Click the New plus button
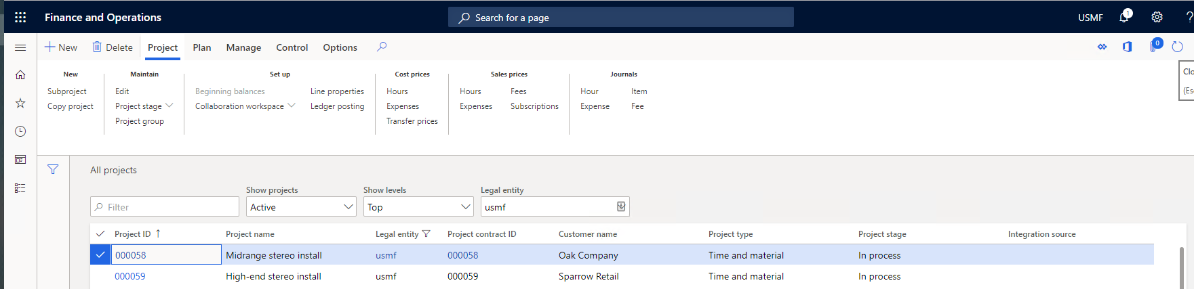The width and height of the screenshot is (1194, 289). (x=61, y=47)
